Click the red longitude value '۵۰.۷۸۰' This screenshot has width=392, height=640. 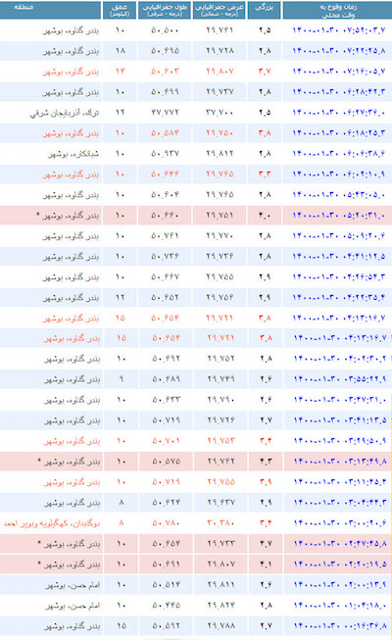pyautogui.click(x=167, y=522)
